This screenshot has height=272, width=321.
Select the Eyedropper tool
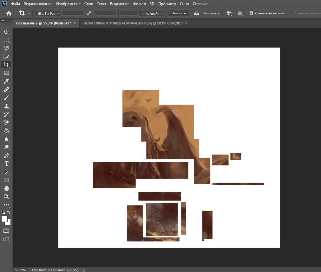tap(6, 81)
